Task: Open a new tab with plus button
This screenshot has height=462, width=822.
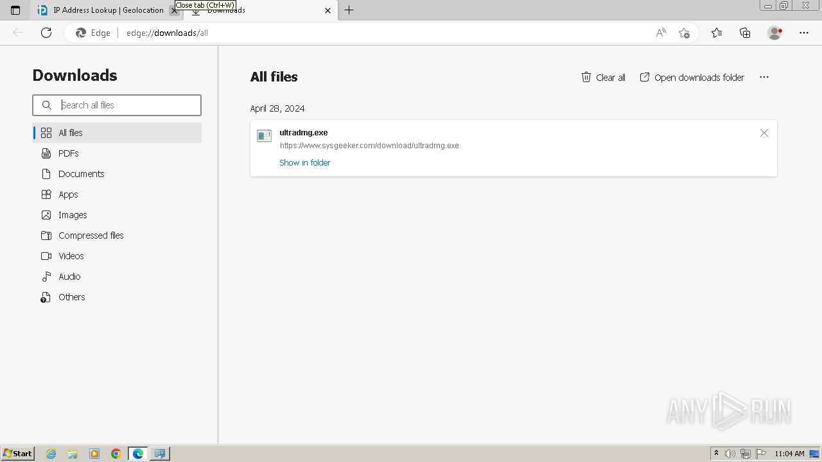Action: coord(349,10)
